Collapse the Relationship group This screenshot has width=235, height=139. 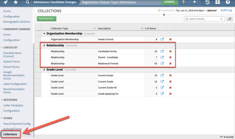coord(44,45)
